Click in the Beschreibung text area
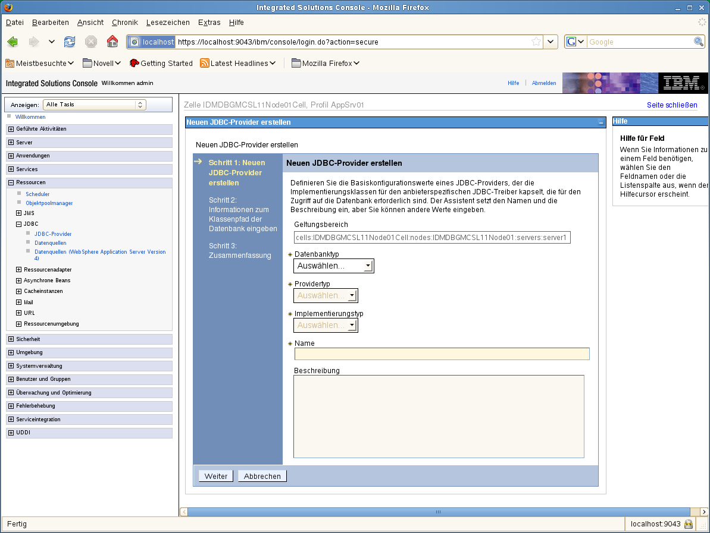Image resolution: width=710 pixels, height=533 pixels. [438, 417]
